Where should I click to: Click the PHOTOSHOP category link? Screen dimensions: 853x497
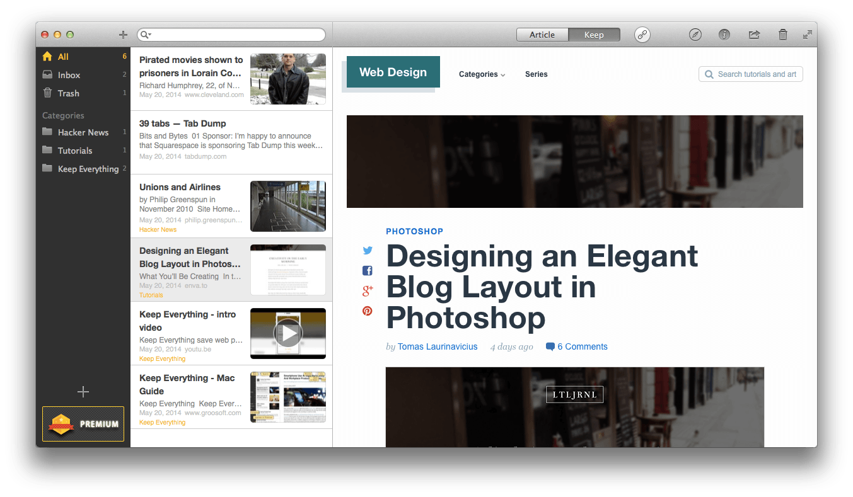(415, 231)
